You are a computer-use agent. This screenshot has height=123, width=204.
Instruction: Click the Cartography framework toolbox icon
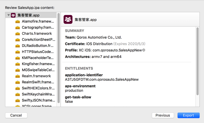18,28
